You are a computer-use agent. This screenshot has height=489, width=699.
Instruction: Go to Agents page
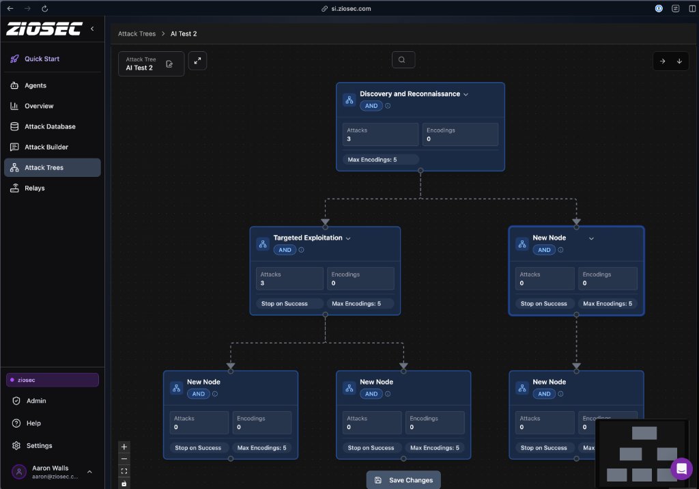click(x=35, y=85)
